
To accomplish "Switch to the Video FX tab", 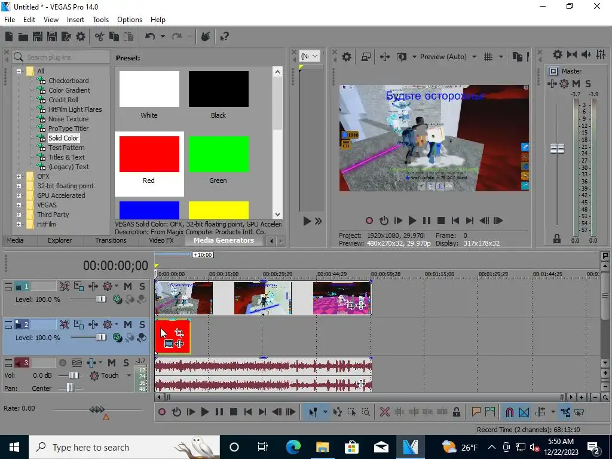I will pyautogui.click(x=161, y=240).
